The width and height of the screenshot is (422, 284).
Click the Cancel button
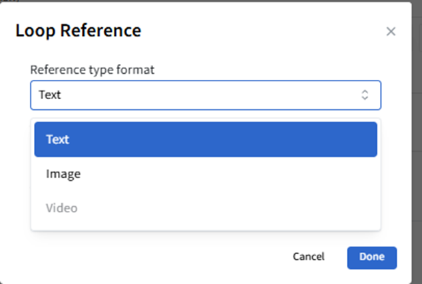308,257
